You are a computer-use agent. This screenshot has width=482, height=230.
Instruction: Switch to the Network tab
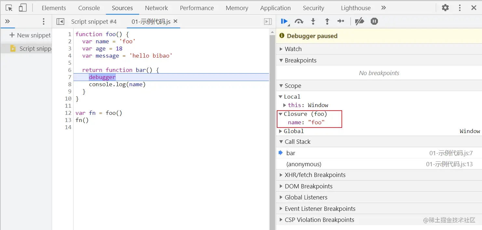click(156, 8)
